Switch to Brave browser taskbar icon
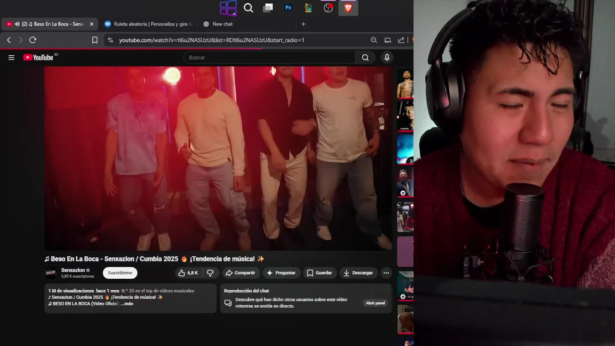This screenshot has height=346, width=615. click(348, 8)
